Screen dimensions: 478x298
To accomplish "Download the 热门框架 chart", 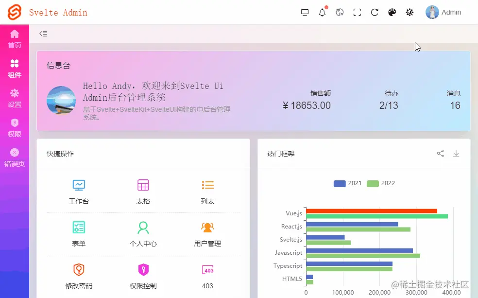I will (x=456, y=154).
